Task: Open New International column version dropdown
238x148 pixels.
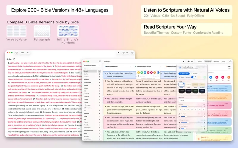Action: tap(172, 66)
